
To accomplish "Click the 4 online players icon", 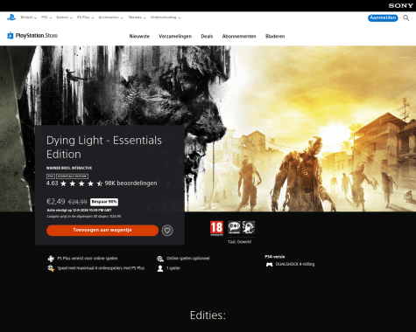I will click(x=51, y=268).
